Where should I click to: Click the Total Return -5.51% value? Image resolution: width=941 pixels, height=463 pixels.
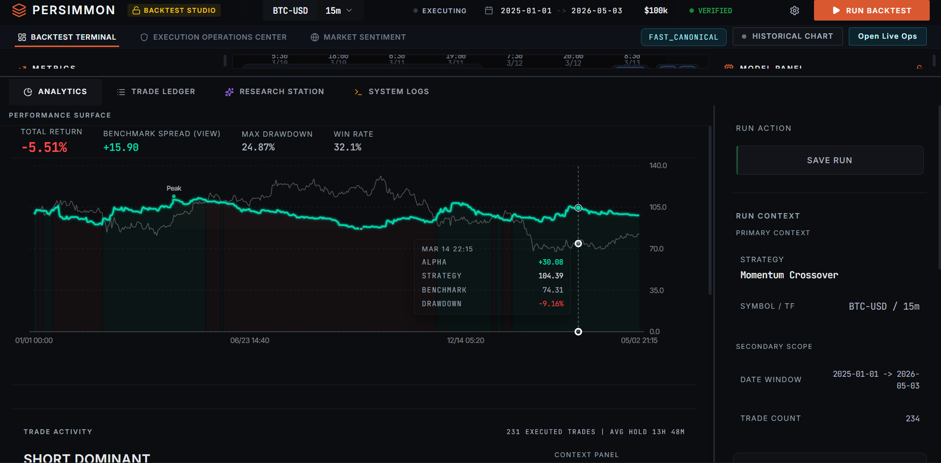pos(45,147)
